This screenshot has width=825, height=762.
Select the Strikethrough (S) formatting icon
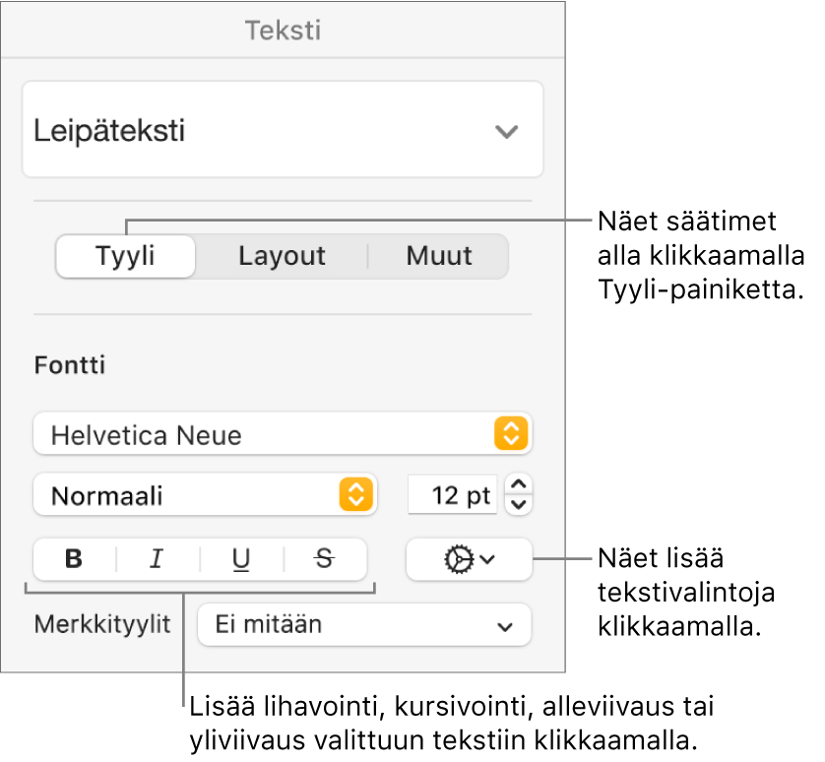pyautogui.click(x=322, y=559)
